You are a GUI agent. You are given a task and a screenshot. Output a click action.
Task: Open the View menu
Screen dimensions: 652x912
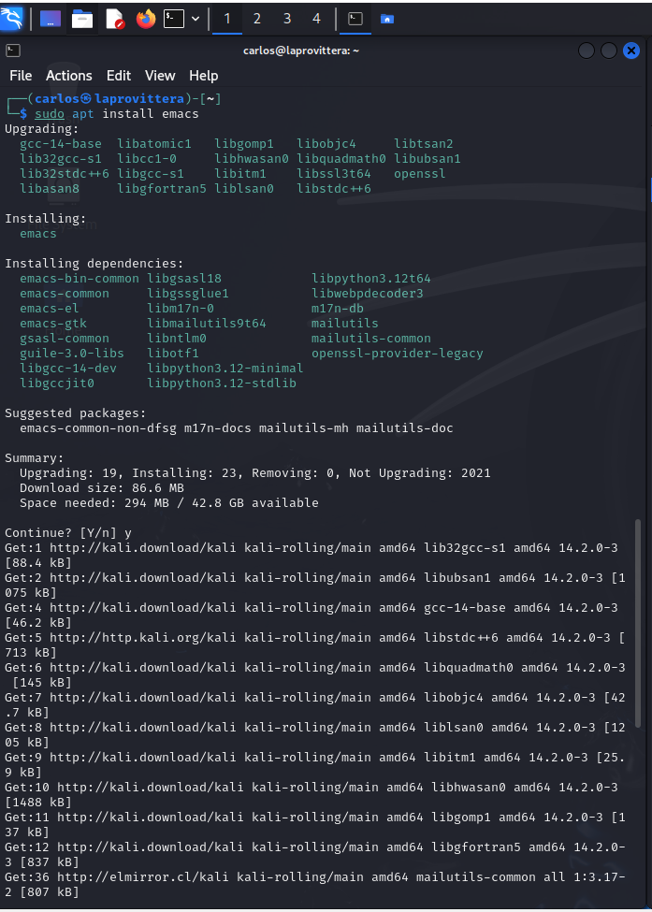coord(160,76)
